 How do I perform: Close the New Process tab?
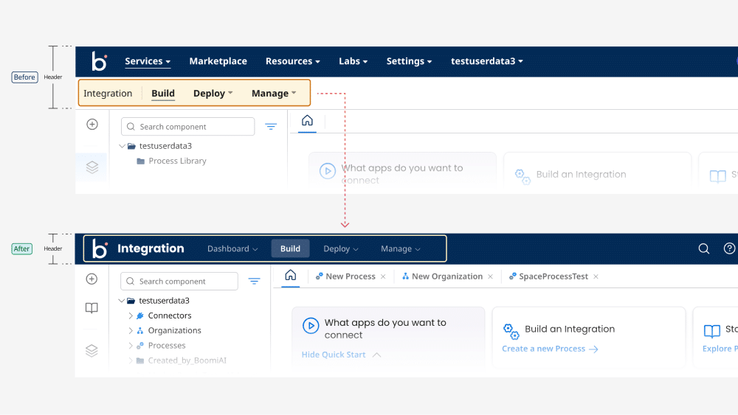[x=382, y=276]
